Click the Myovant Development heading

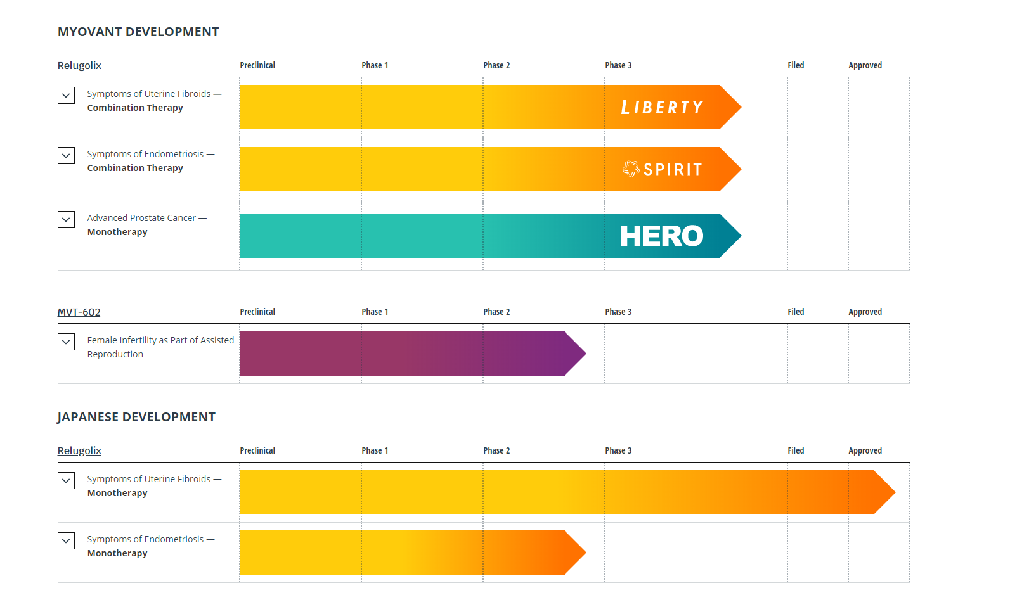point(138,32)
